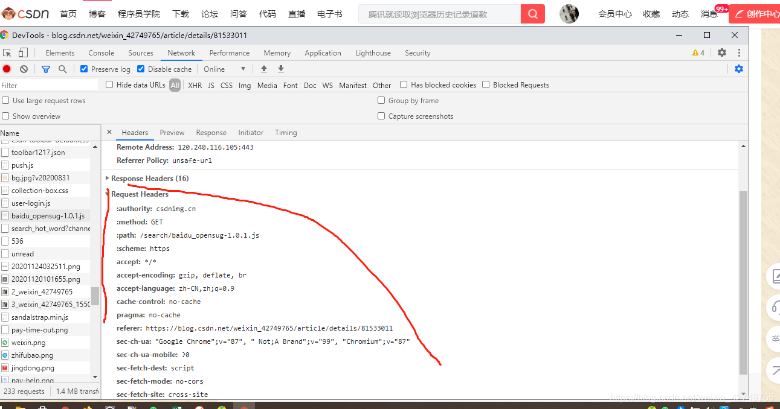
Task: Open the Console panel
Action: (101, 53)
